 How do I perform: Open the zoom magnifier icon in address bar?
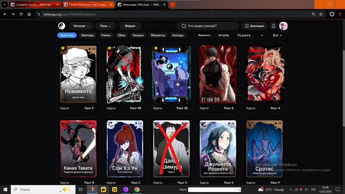pos(313,14)
